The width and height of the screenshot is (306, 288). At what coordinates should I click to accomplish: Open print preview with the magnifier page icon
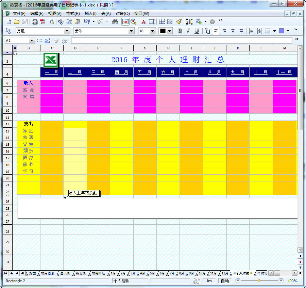(51, 21)
